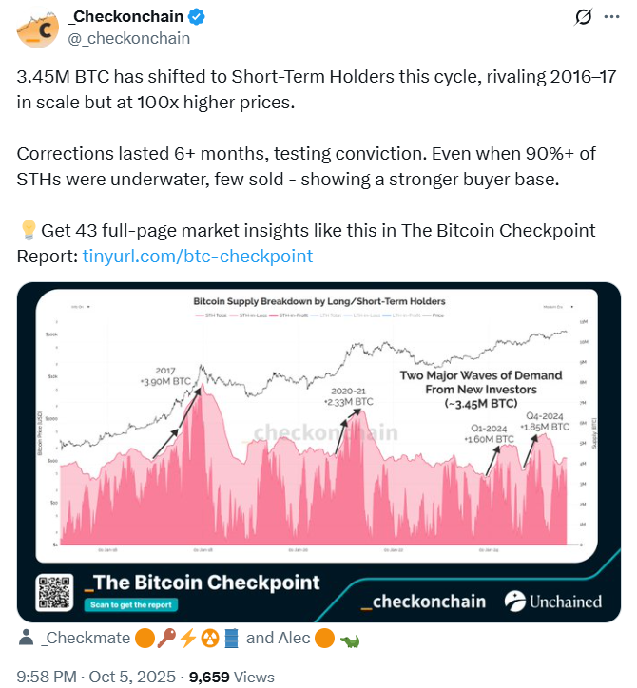This screenshot has width=637, height=688.
Task: Open the tinyurl.com/btc-checkpoint link
Action: pos(197,256)
